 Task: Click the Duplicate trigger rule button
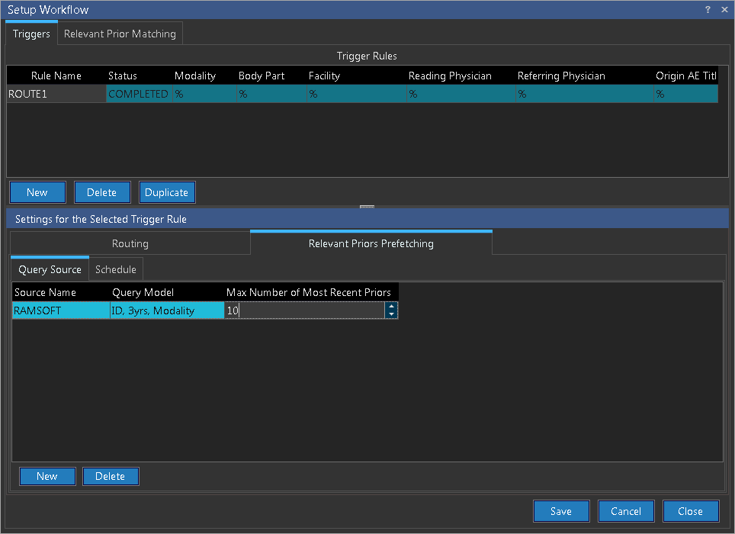coord(166,192)
